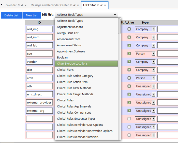Select Amendment Status option
This screenshot has height=143, width=178.
(x=86, y=45)
